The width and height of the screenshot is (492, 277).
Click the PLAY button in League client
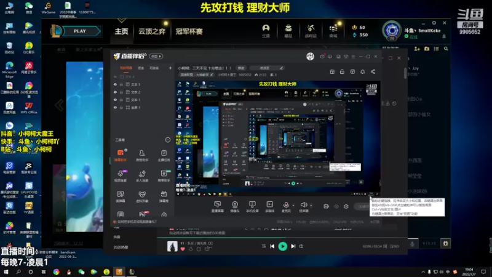(80, 31)
